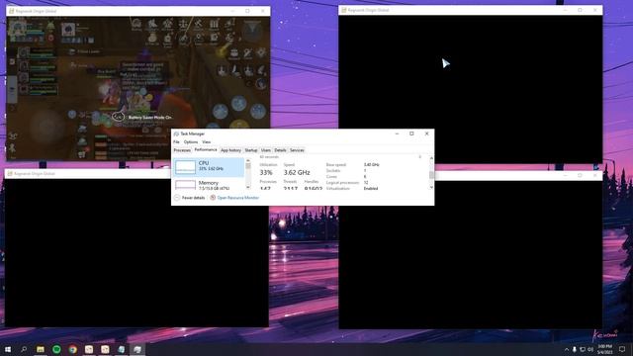Viewport: 633px width, 356px height.
Task: Open the volume tray icon
Action: click(x=590, y=349)
